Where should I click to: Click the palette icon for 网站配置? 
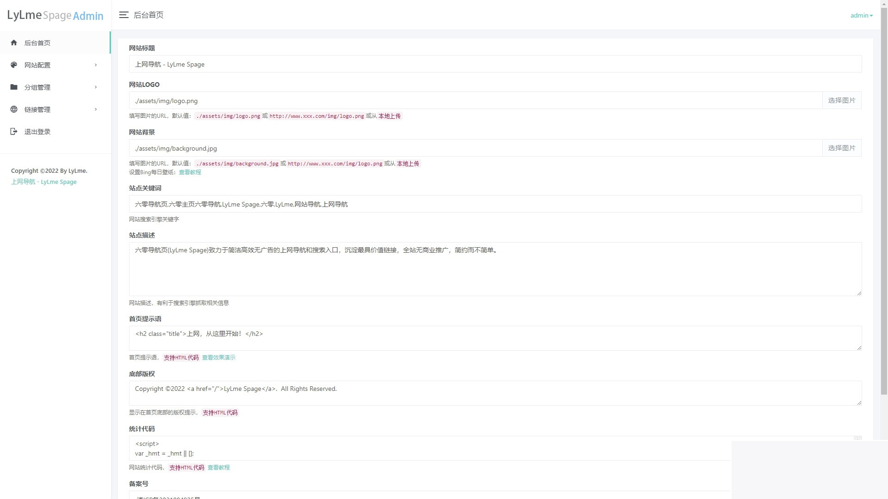coord(14,65)
